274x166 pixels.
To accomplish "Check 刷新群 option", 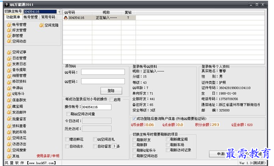I will point(134,145).
